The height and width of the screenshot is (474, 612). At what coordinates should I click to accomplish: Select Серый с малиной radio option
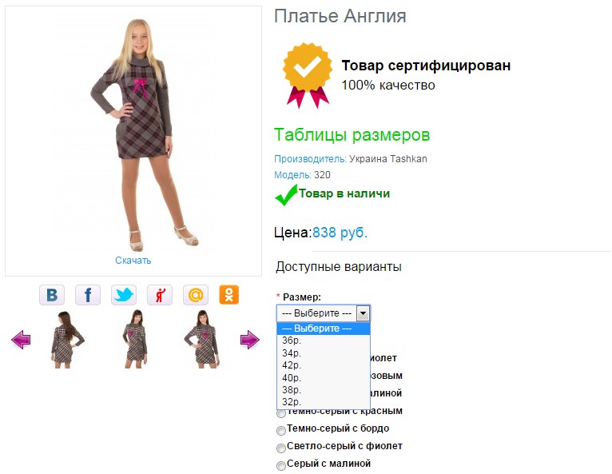pos(281,465)
